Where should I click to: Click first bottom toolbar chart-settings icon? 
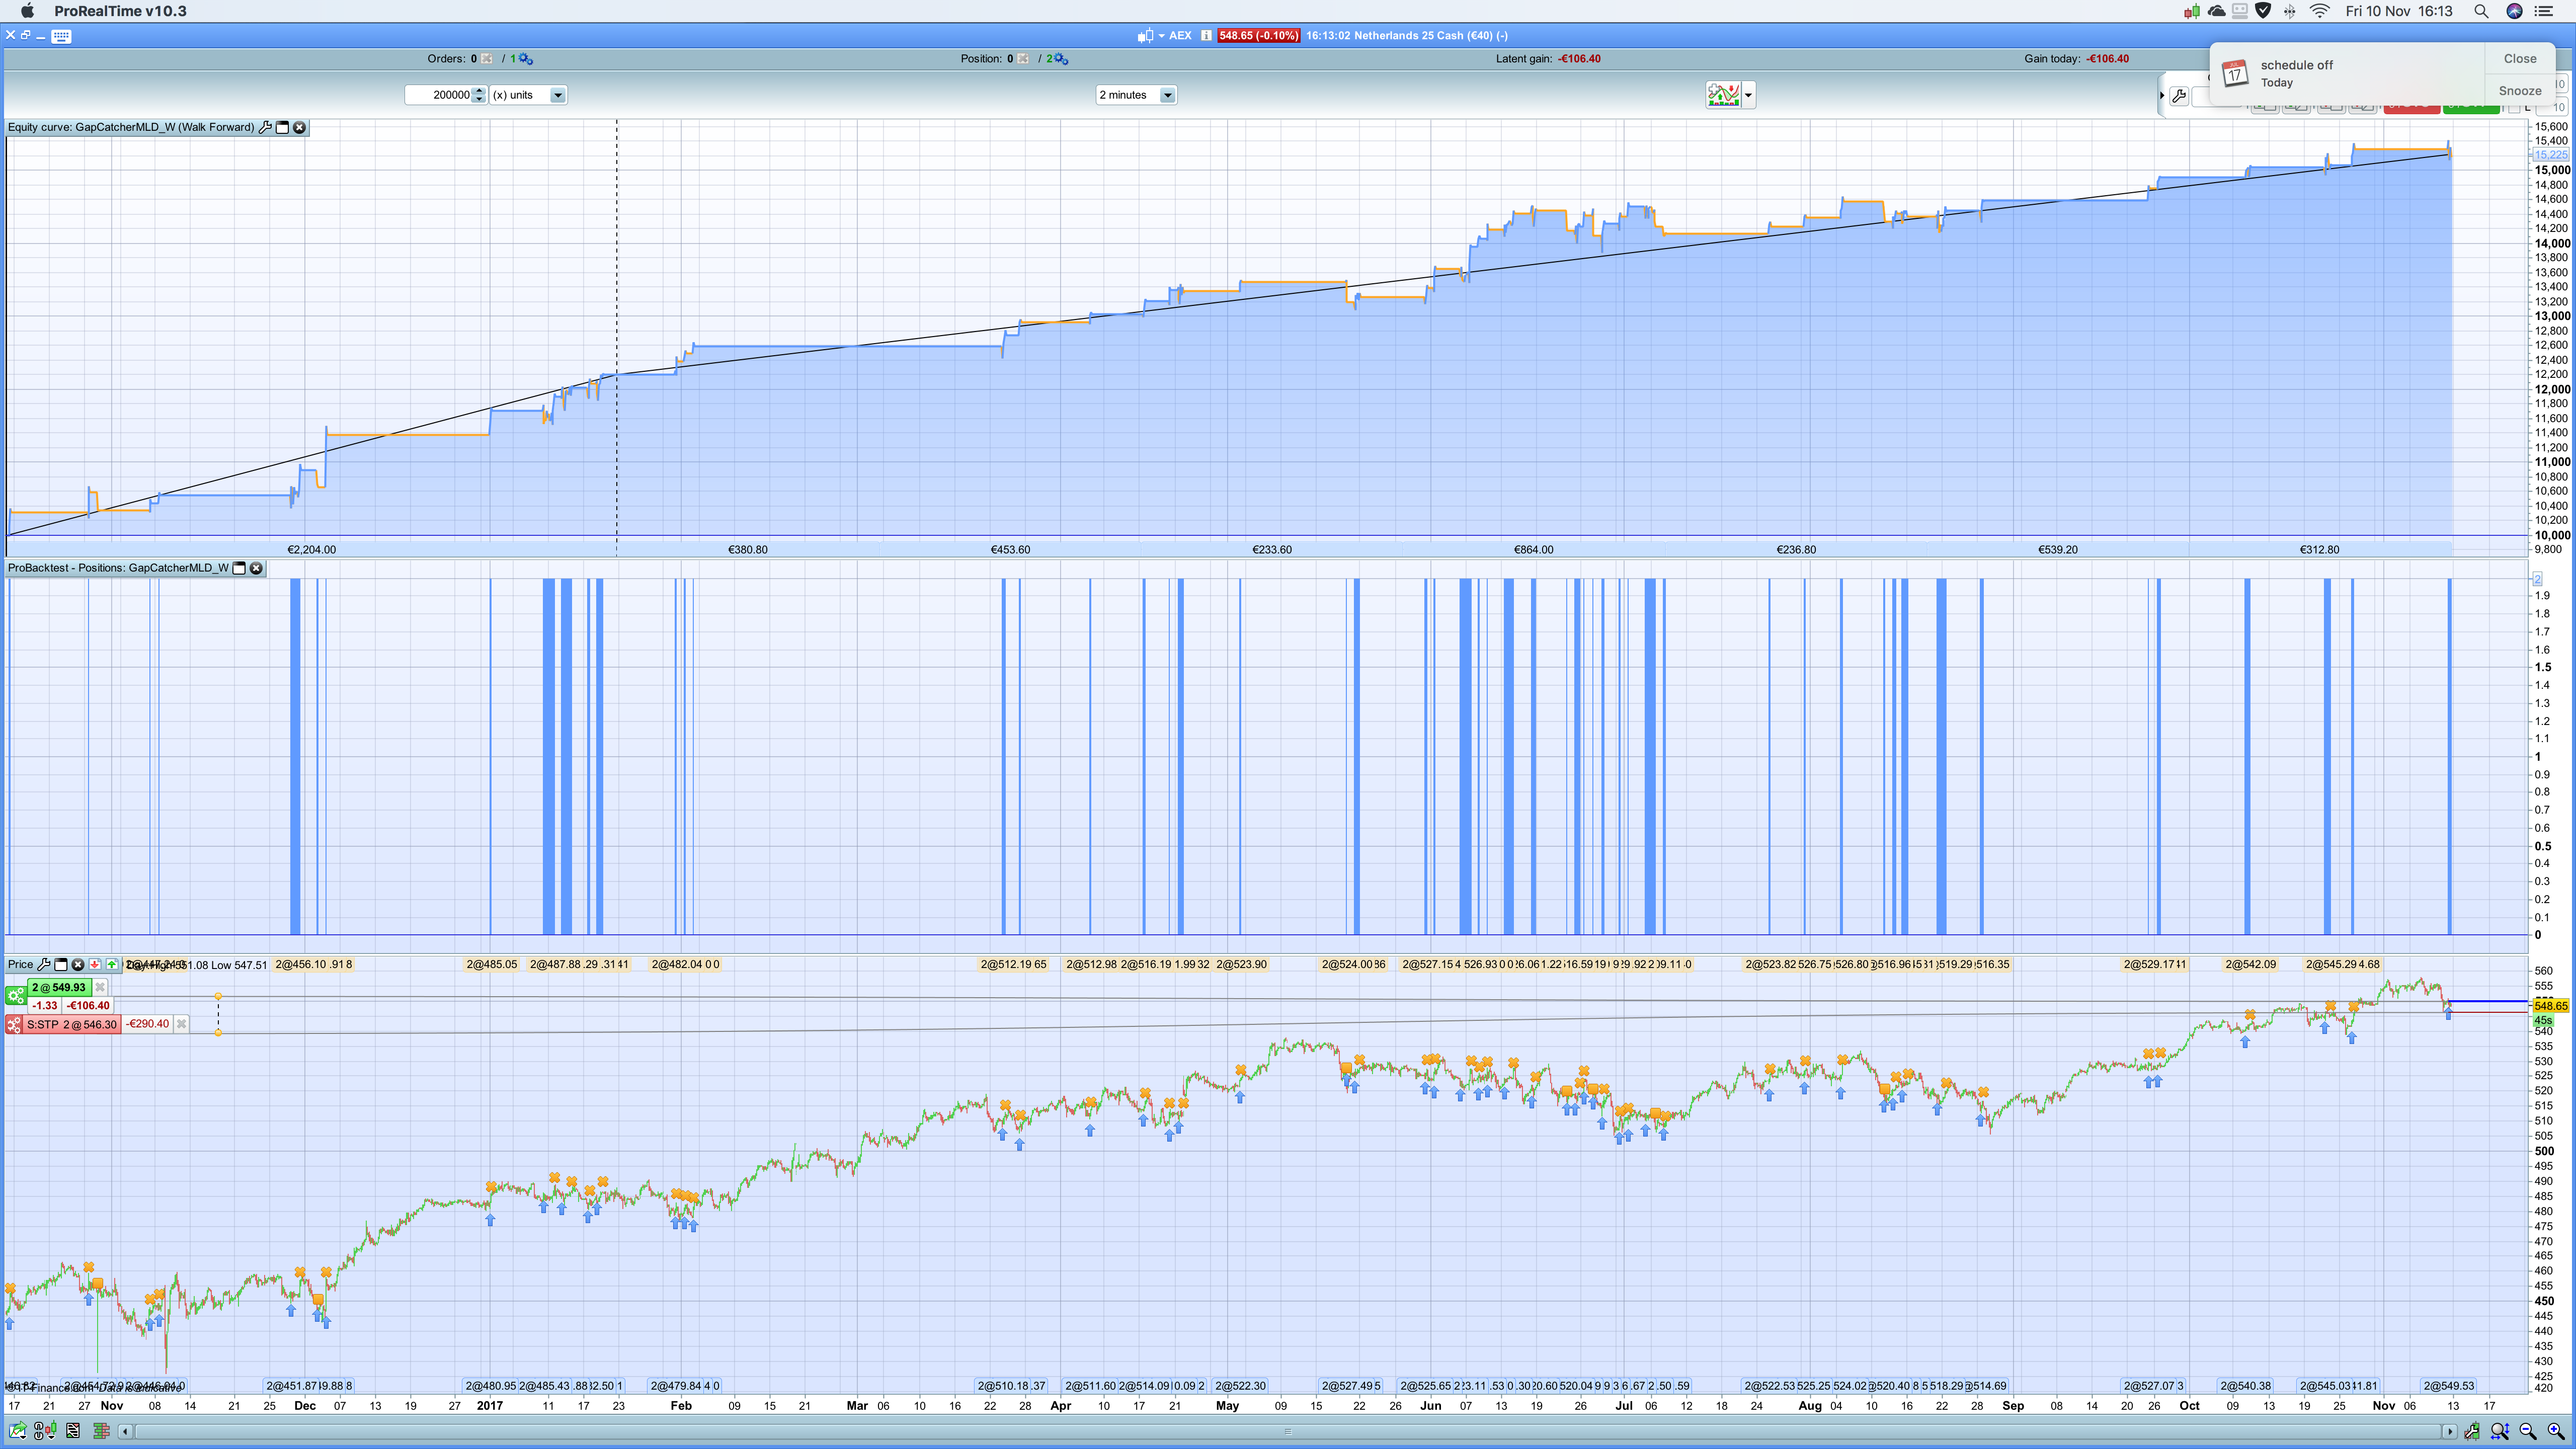coord(18,1431)
